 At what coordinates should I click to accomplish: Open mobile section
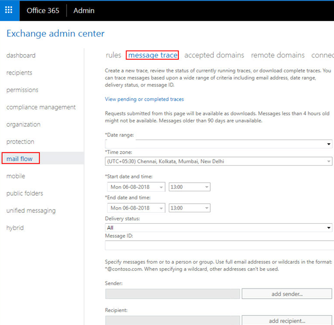pyautogui.click(x=16, y=176)
